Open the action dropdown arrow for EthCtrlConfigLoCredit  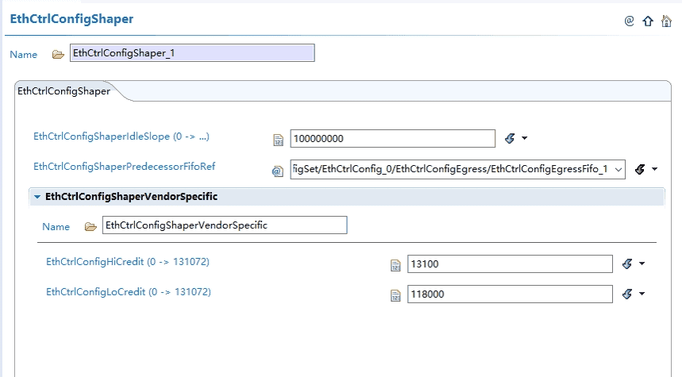coord(642,294)
